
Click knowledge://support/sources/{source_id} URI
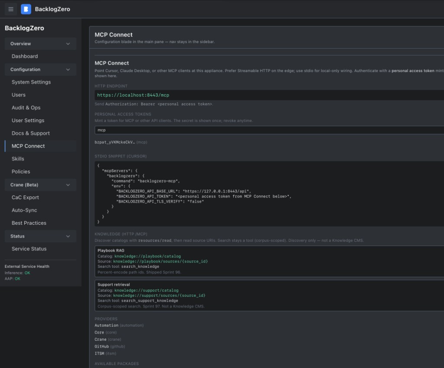pyautogui.click(x=159, y=296)
